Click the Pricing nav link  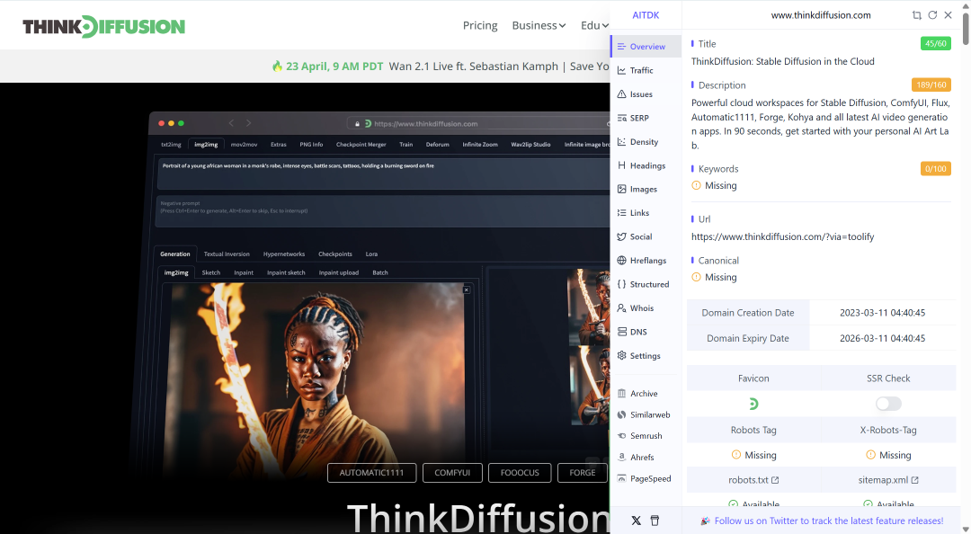[x=480, y=25]
